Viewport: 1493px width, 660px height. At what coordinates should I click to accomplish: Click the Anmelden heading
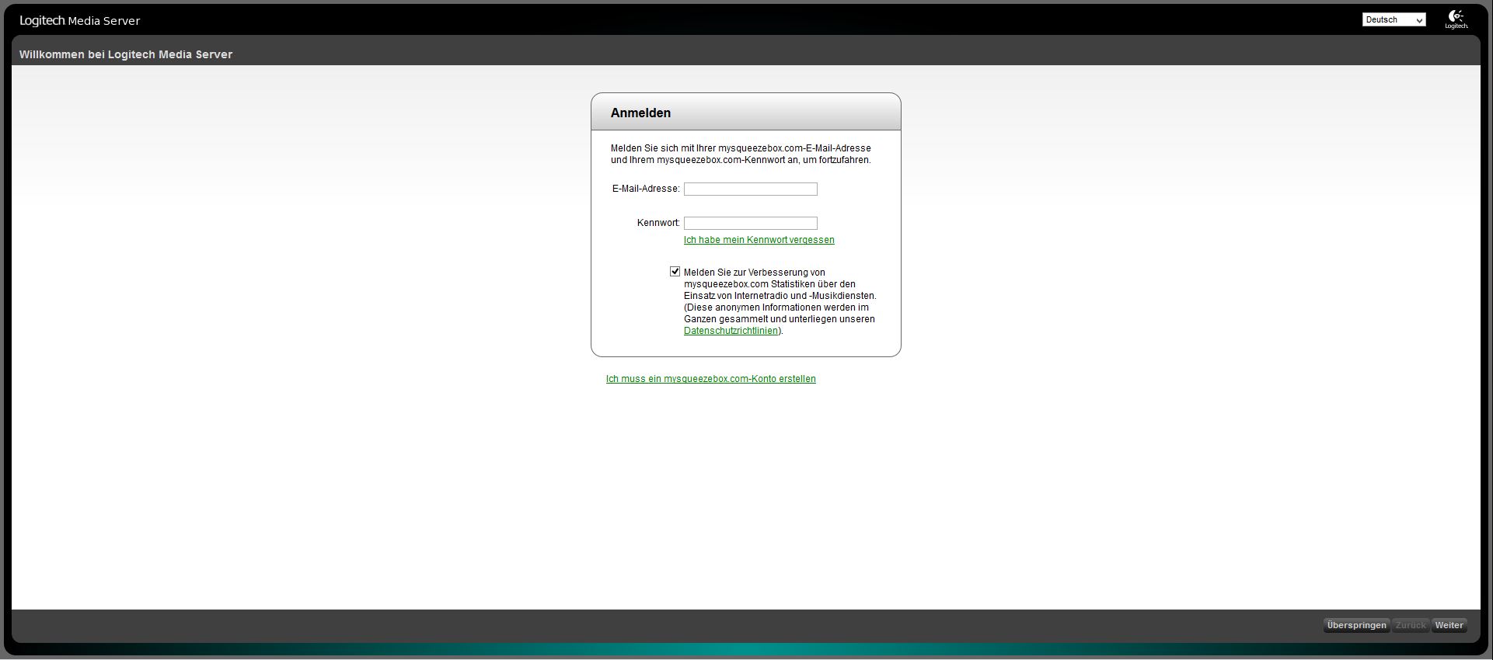[x=640, y=113]
